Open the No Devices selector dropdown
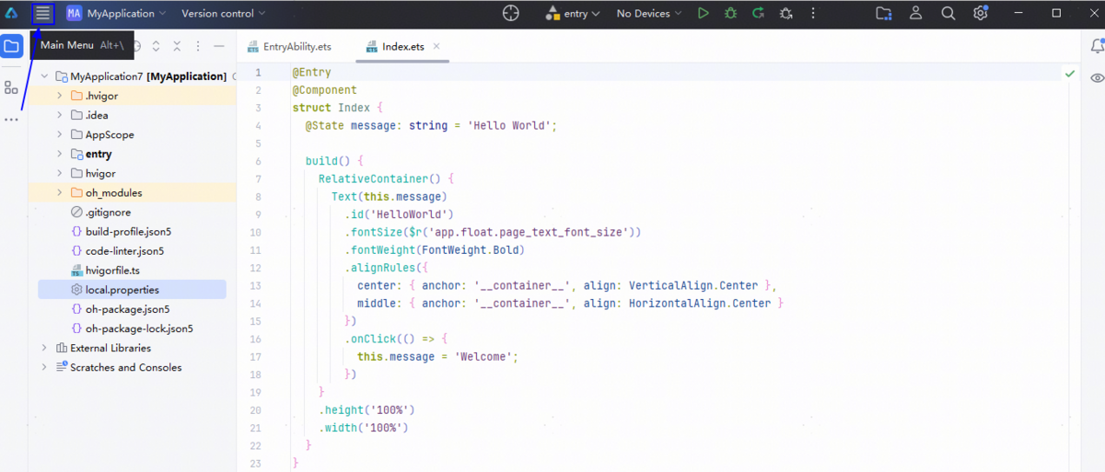The height and width of the screenshot is (472, 1105). click(x=649, y=14)
